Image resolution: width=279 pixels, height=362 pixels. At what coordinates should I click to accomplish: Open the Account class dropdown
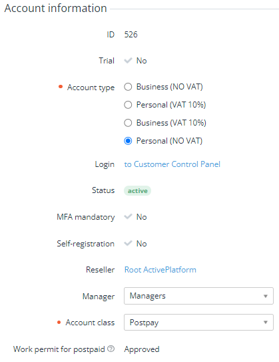198,323
